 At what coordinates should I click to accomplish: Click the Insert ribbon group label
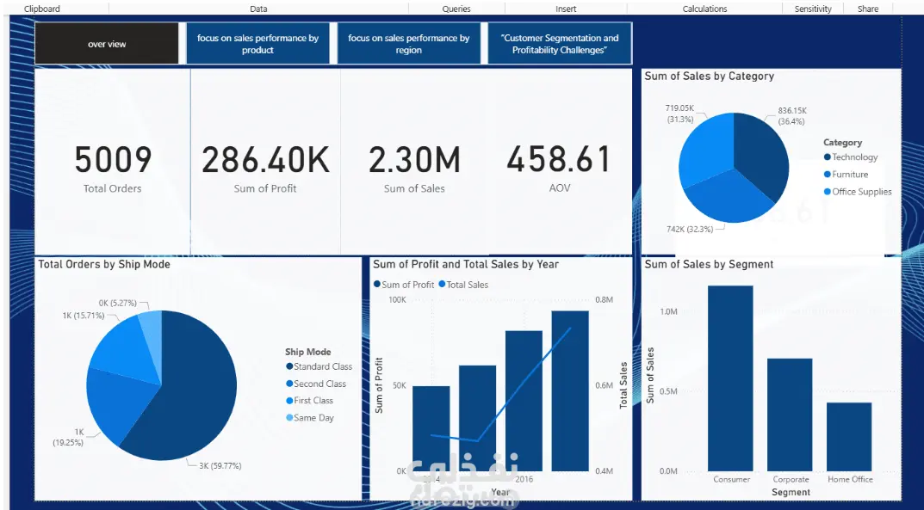pyautogui.click(x=566, y=9)
